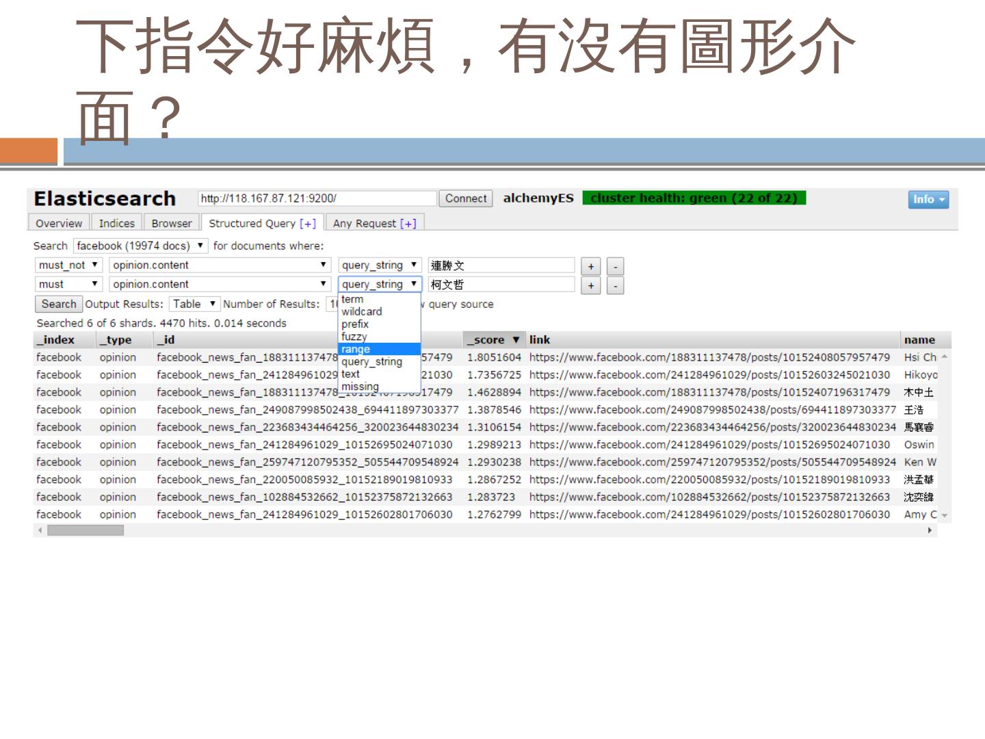Image resolution: width=985 pixels, height=739 pixels.
Task: Click the link ending in posts/694411897303377
Action: pos(712,410)
